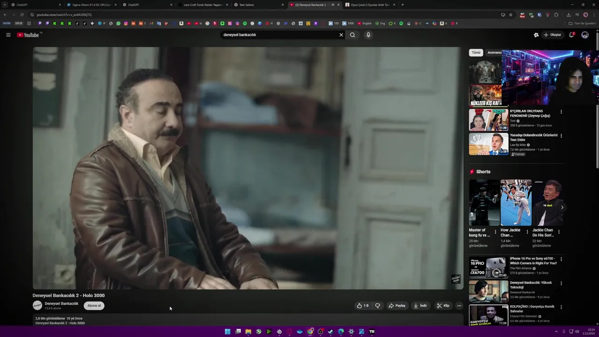Open Deneysel Bankacılık channel name link
The height and width of the screenshot is (337, 599).
(61, 303)
